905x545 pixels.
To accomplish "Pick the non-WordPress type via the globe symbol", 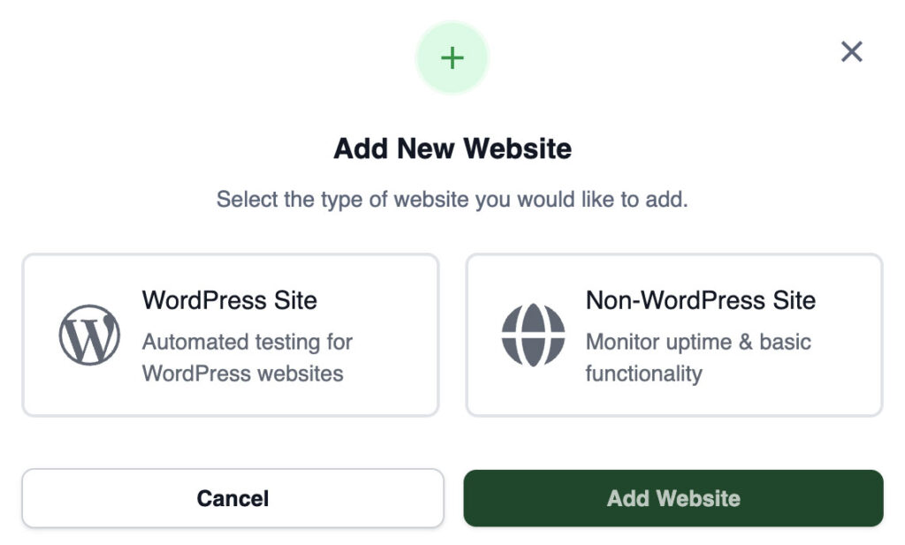I will coord(533,335).
